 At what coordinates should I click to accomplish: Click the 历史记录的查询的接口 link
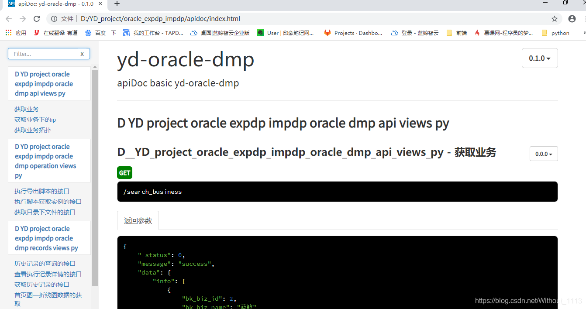(x=45, y=264)
